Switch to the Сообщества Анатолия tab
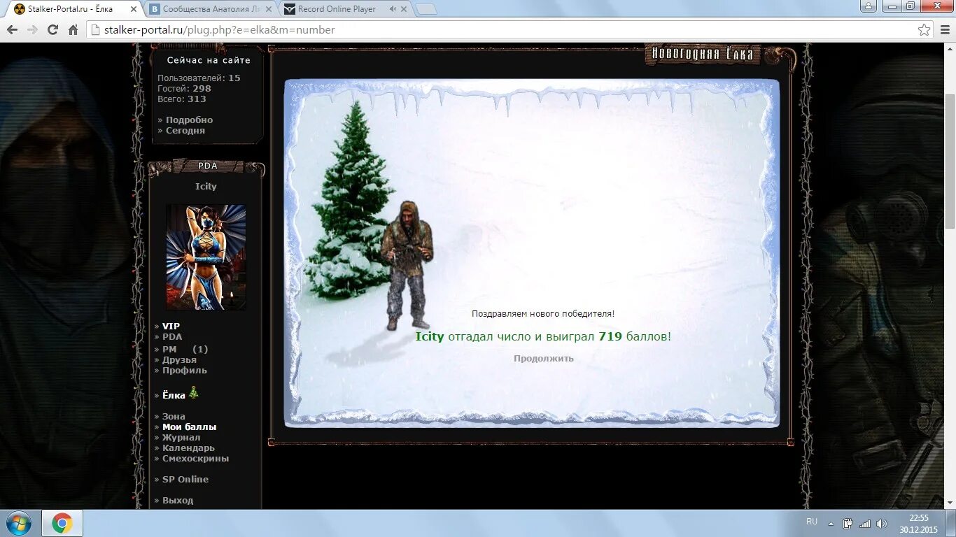 tap(210, 9)
